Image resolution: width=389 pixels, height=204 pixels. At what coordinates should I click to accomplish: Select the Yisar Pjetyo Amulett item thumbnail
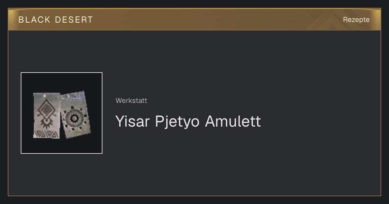pos(62,113)
